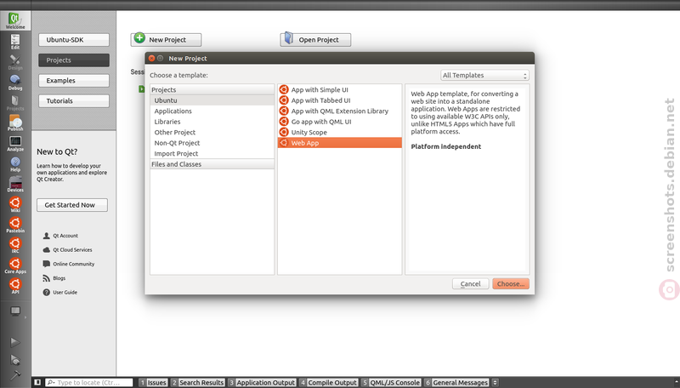The image size is (680, 388).
Task: Click the Projects category header
Action: pyautogui.click(x=212, y=90)
